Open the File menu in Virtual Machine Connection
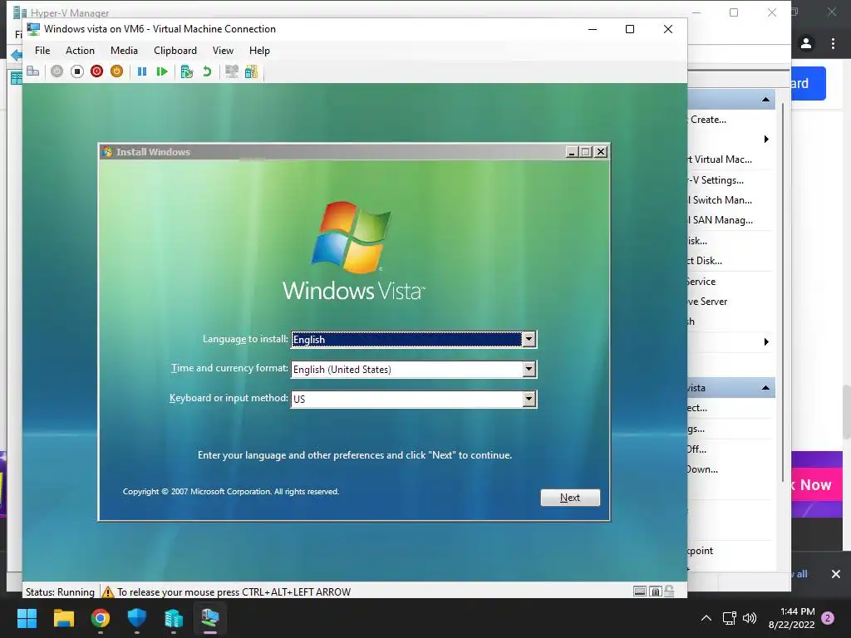This screenshot has height=638, width=851. click(x=42, y=51)
